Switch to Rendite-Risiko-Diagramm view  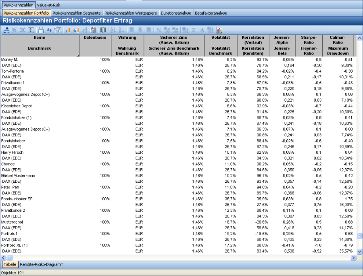[41, 265]
